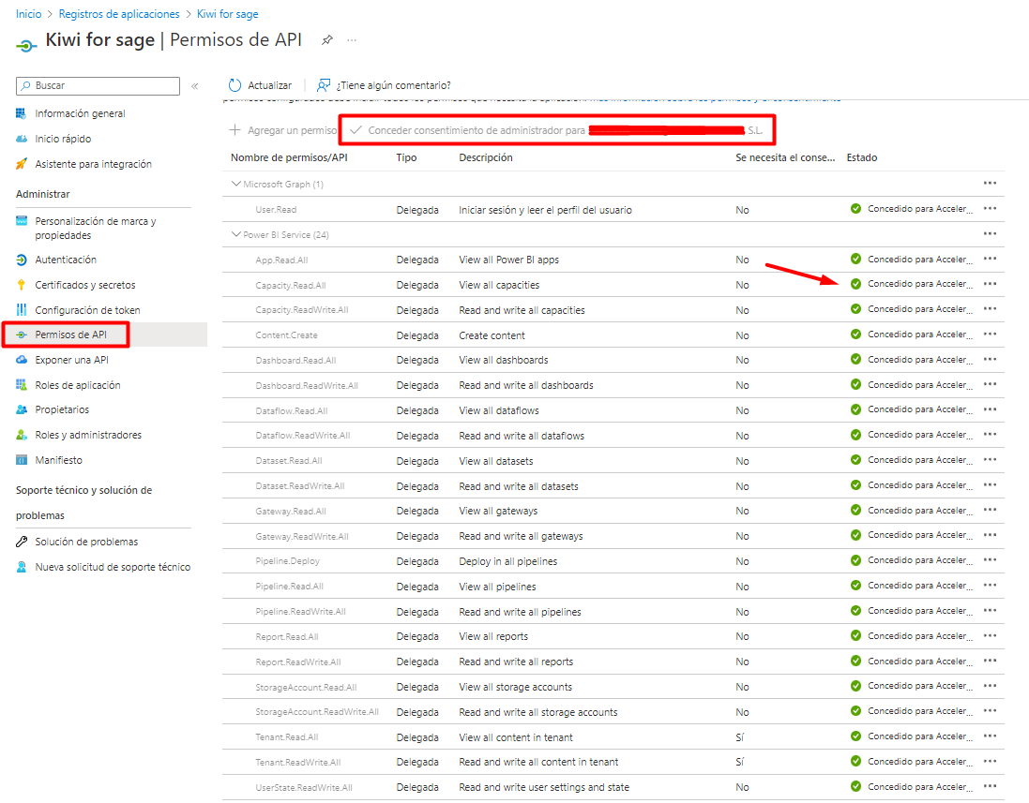
Task: Open Certificados y secretos section
Action: click(85, 285)
